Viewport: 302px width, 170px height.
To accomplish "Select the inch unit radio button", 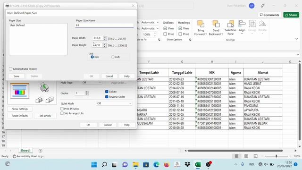I will [113, 57].
